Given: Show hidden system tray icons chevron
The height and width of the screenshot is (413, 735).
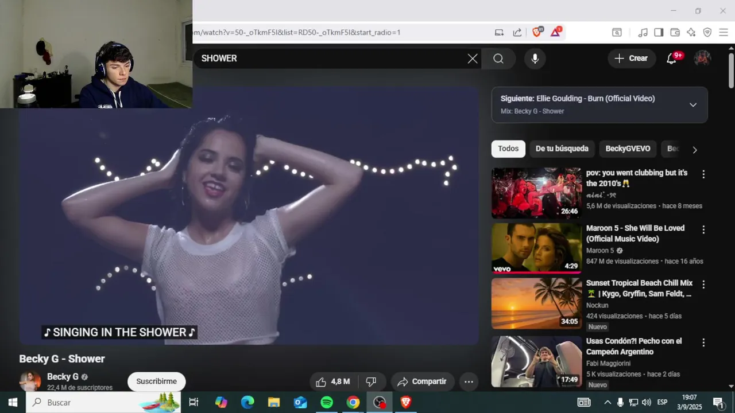Looking at the screenshot, I should coord(608,402).
